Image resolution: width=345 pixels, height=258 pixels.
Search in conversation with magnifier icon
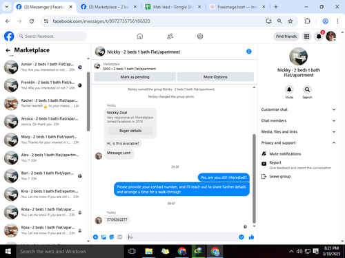point(307,89)
